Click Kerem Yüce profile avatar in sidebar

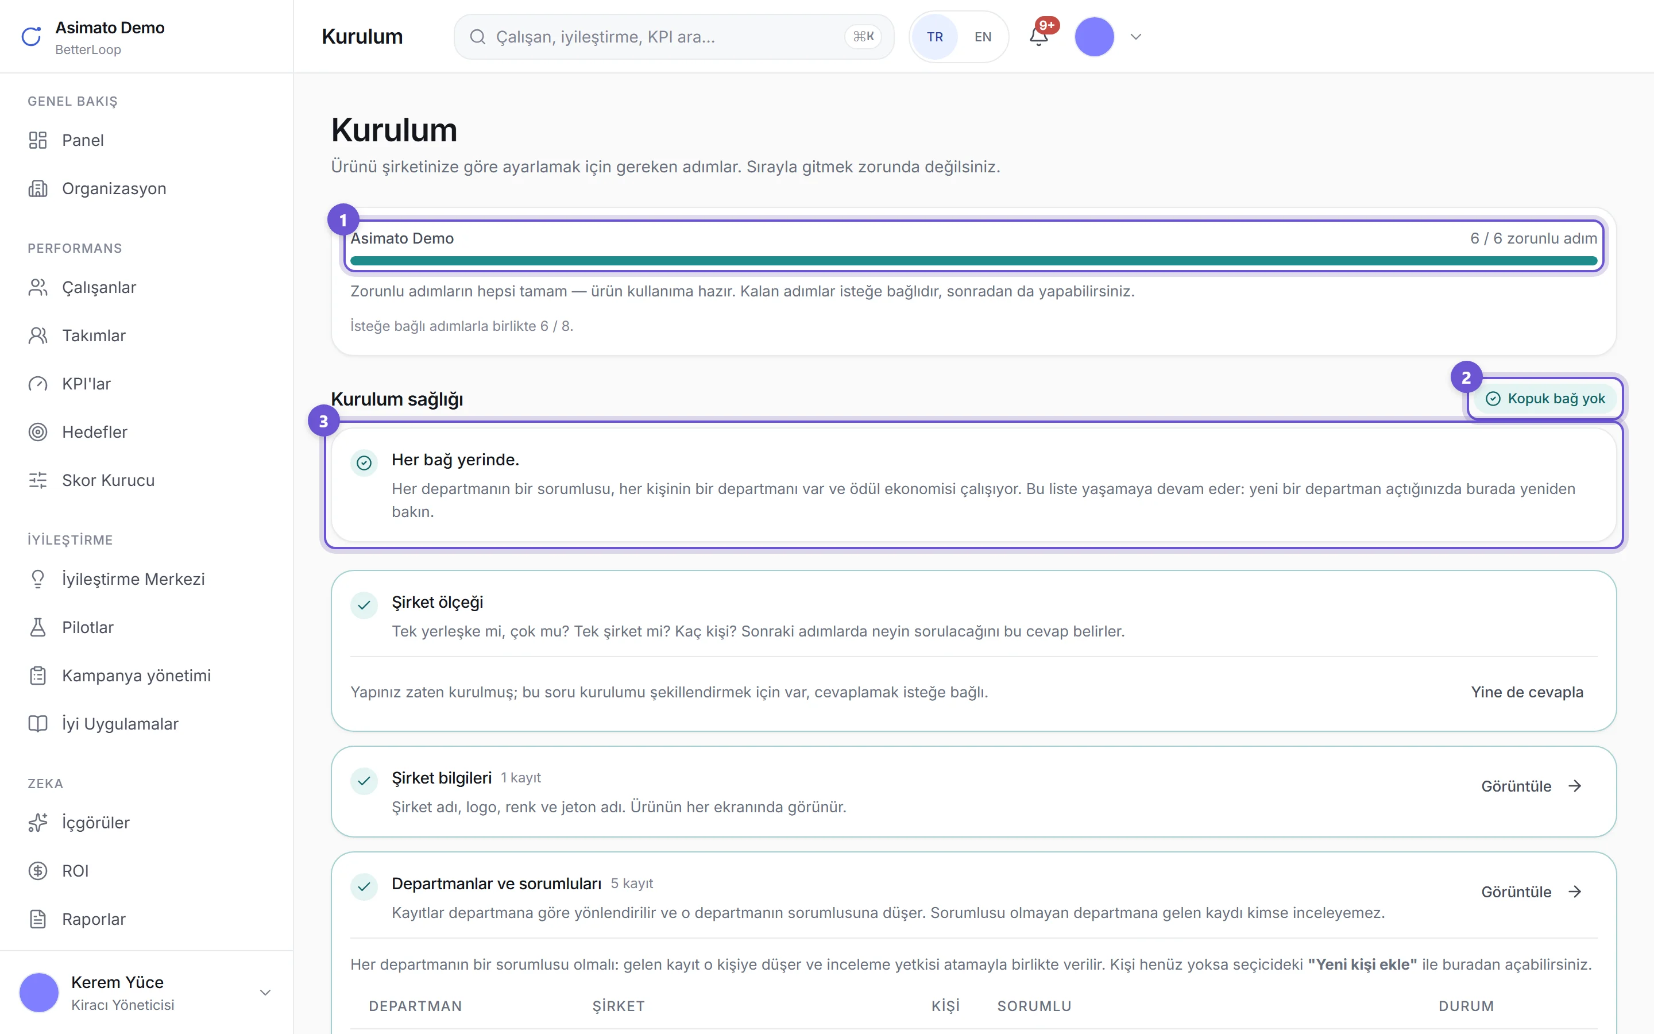[39, 992]
